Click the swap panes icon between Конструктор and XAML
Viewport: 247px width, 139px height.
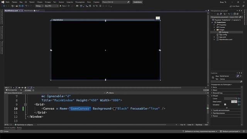(21, 90)
